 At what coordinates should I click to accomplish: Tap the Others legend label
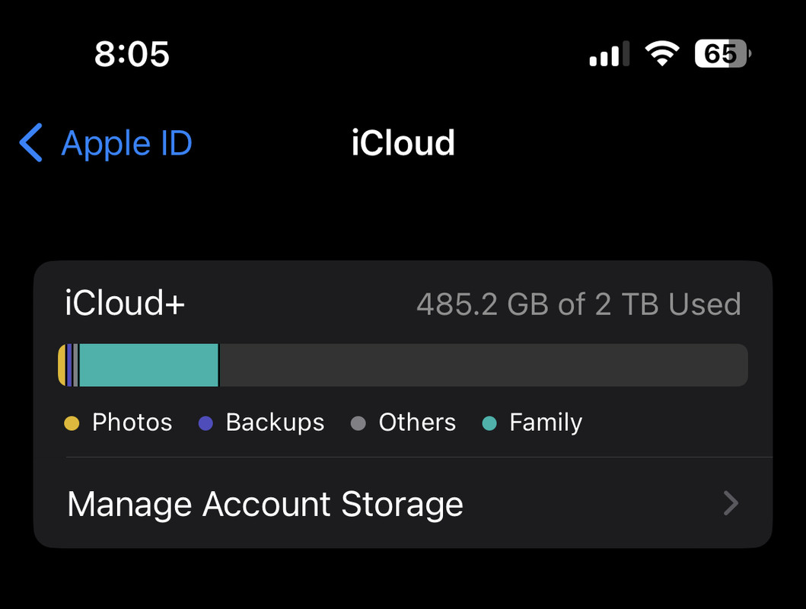417,422
